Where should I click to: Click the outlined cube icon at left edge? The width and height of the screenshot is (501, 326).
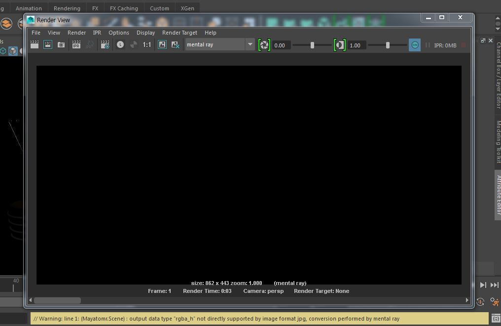point(3,51)
